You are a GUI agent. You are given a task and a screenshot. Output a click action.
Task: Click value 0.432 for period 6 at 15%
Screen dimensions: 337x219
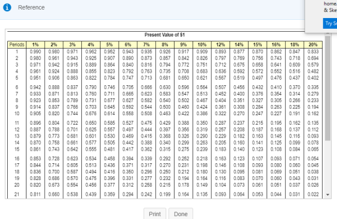[258, 87]
